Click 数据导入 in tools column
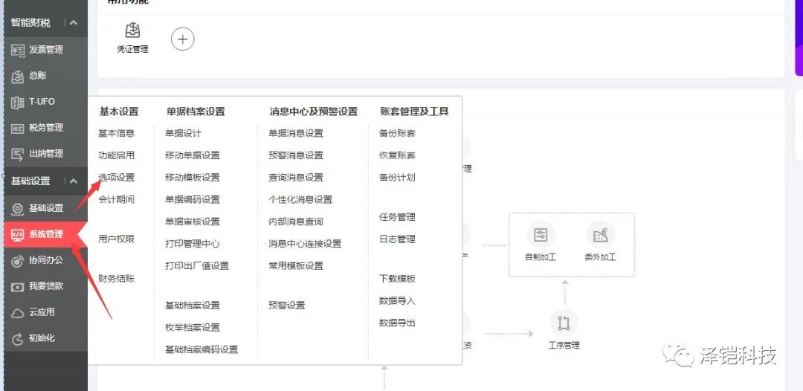The width and height of the screenshot is (803, 391). (397, 301)
